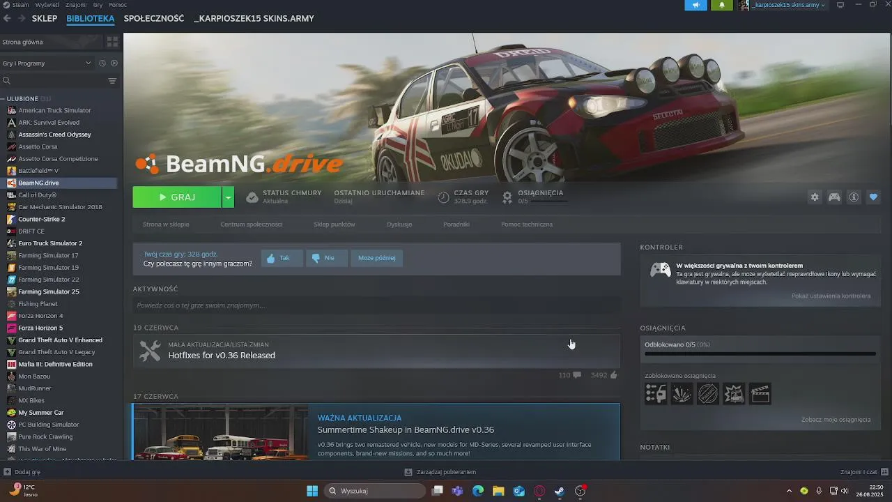
Task: Go back with the left navigation arrow
Action: pyautogui.click(x=7, y=18)
